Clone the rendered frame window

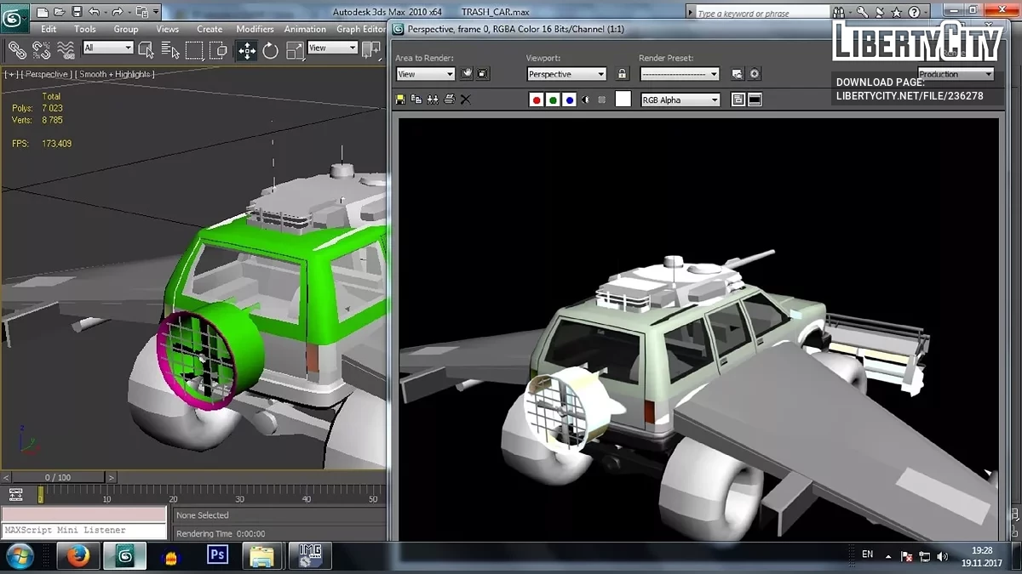[433, 99]
